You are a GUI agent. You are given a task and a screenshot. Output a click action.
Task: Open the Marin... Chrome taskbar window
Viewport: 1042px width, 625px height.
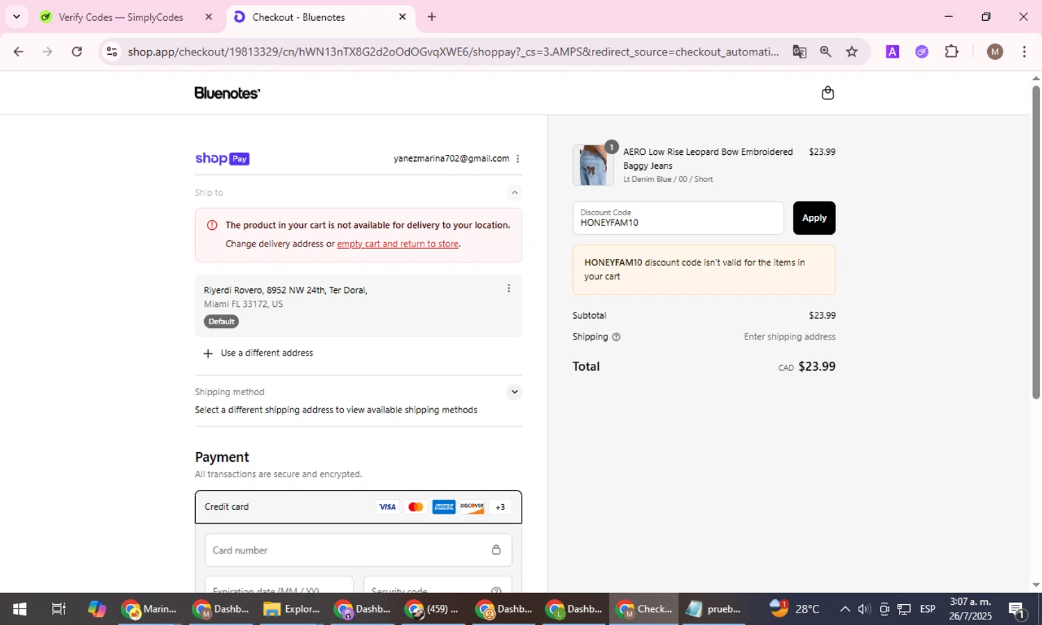coord(149,609)
